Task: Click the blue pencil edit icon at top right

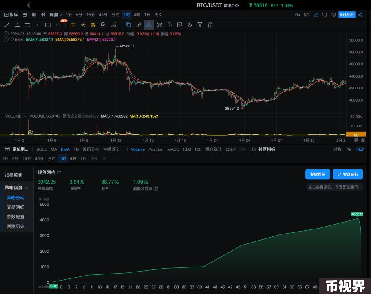Action: 316,15
